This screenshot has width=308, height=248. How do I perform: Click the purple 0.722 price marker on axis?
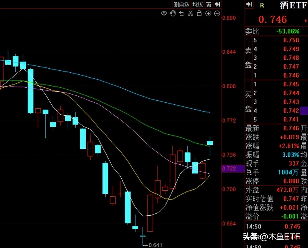tap(233, 168)
